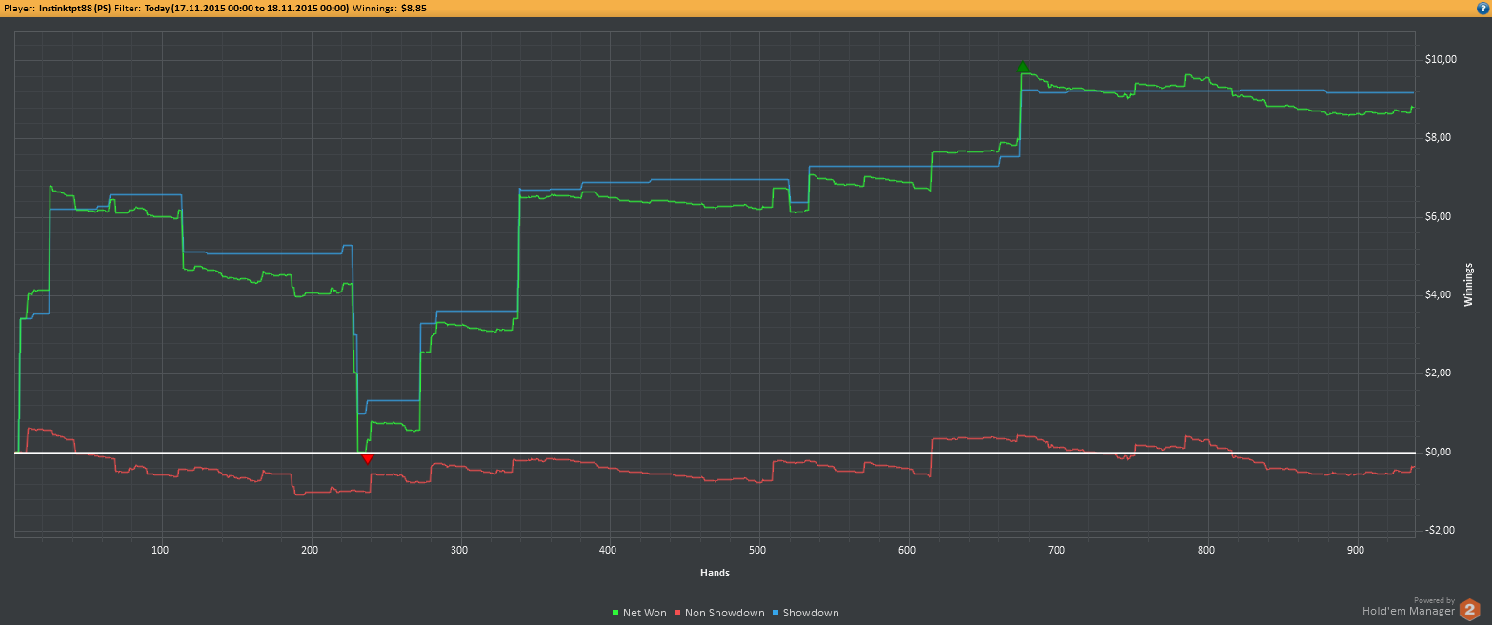Image resolution: width=1492 pixels, height=625 pixels.
Task: Select the green peak triangle marker on graph
Action: click(x=1023, y=68)
